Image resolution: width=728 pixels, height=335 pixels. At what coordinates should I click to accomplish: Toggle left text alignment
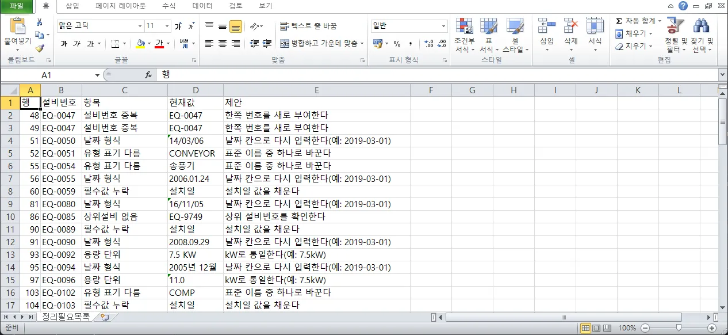click(x=209, y=44)
